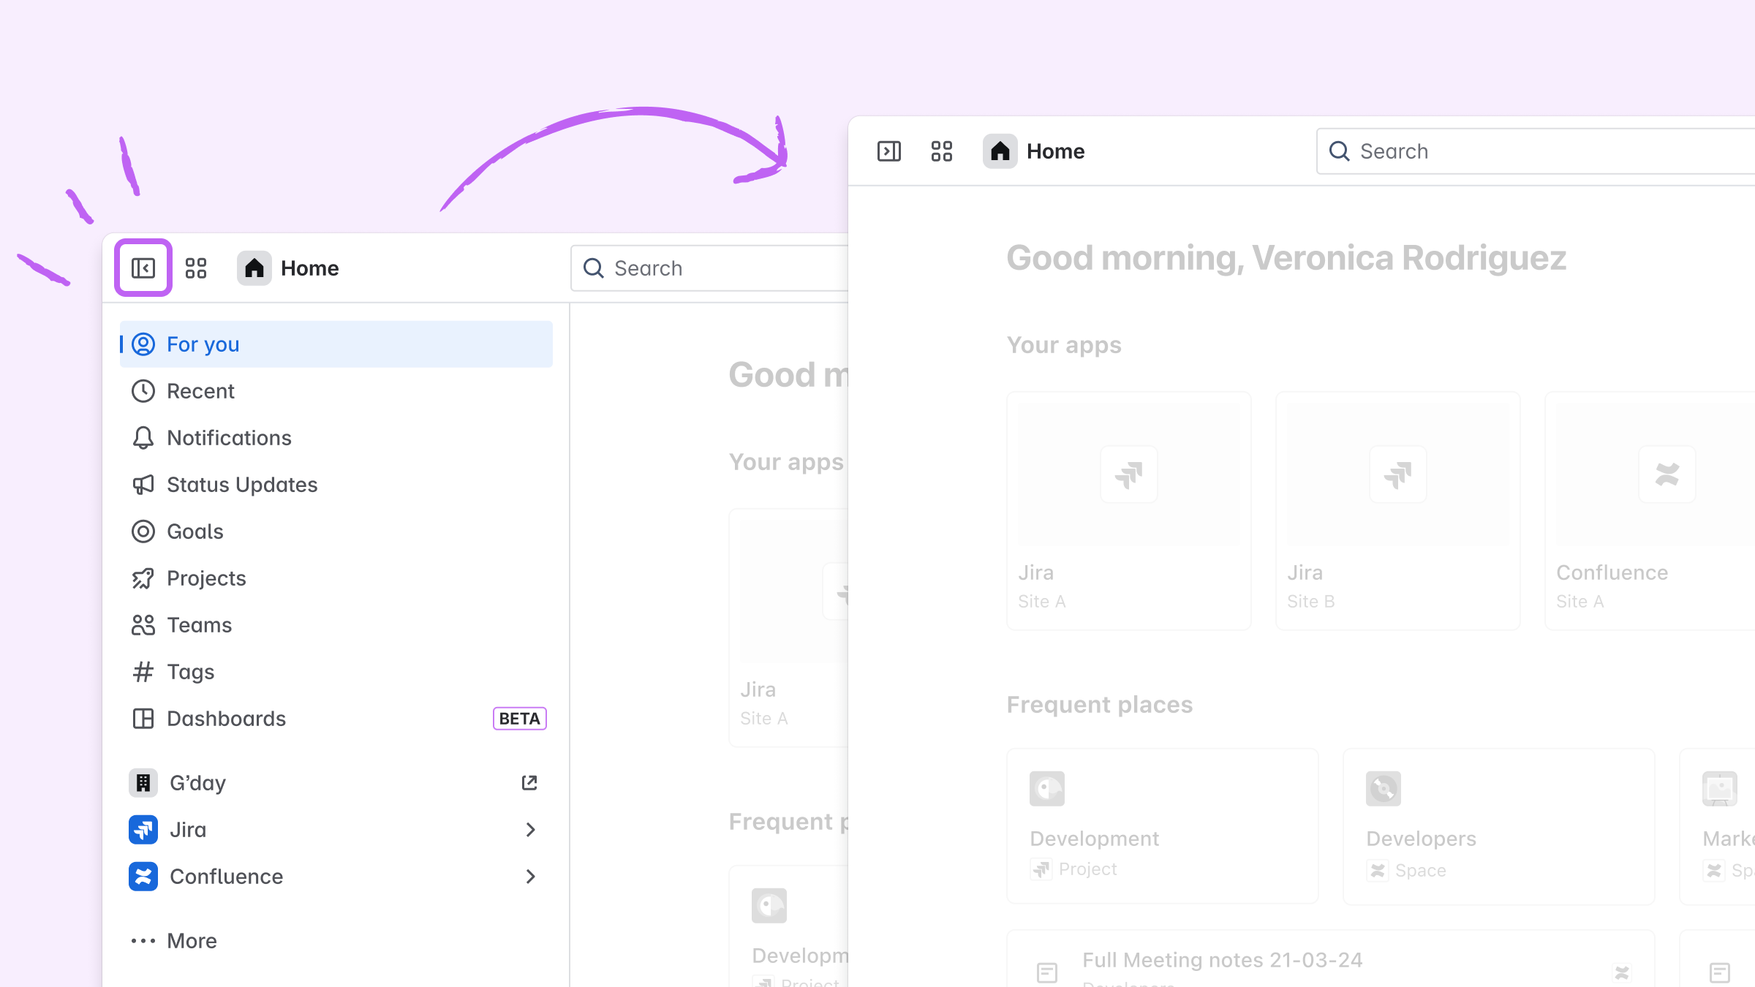Click the Home icon in left header
The height and width of the screenshot is (987, 1755).
click(x=254, y=268)
